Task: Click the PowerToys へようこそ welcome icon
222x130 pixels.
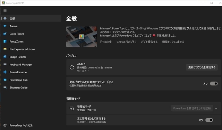Action: [5, 125]
